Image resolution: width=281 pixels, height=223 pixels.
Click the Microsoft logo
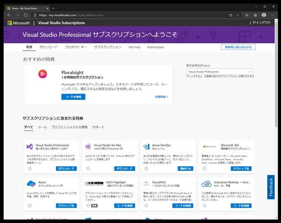point(18,23)
